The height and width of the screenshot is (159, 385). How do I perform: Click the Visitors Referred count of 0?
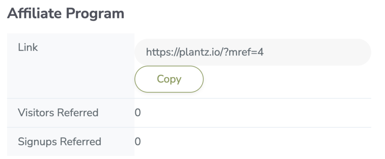click(138, 112)
